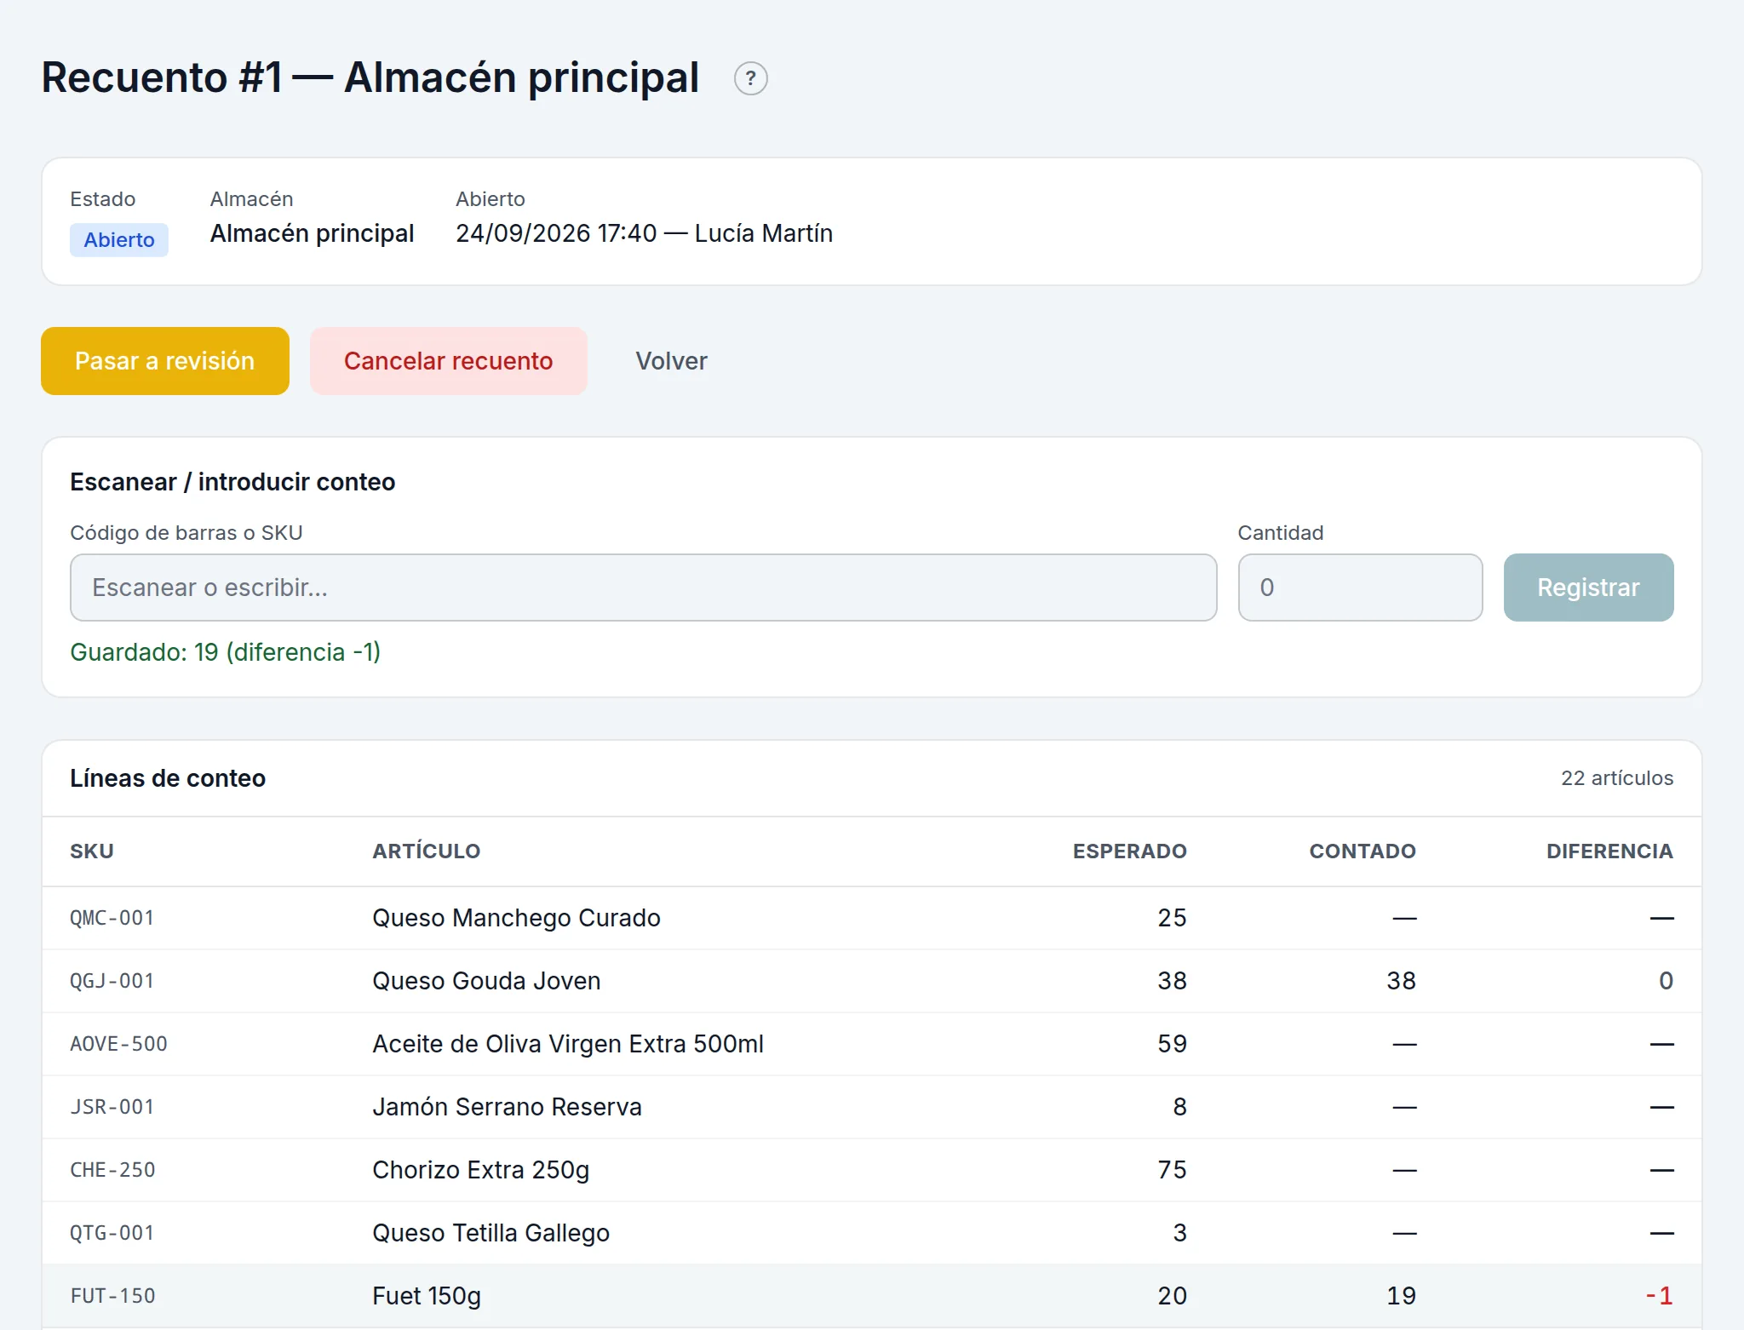Click the Registrar button
The width and height of the screenshot is (1744, 1330).
coord(1588,588)
